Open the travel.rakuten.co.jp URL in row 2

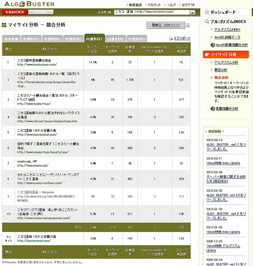(x=47, y=84)
